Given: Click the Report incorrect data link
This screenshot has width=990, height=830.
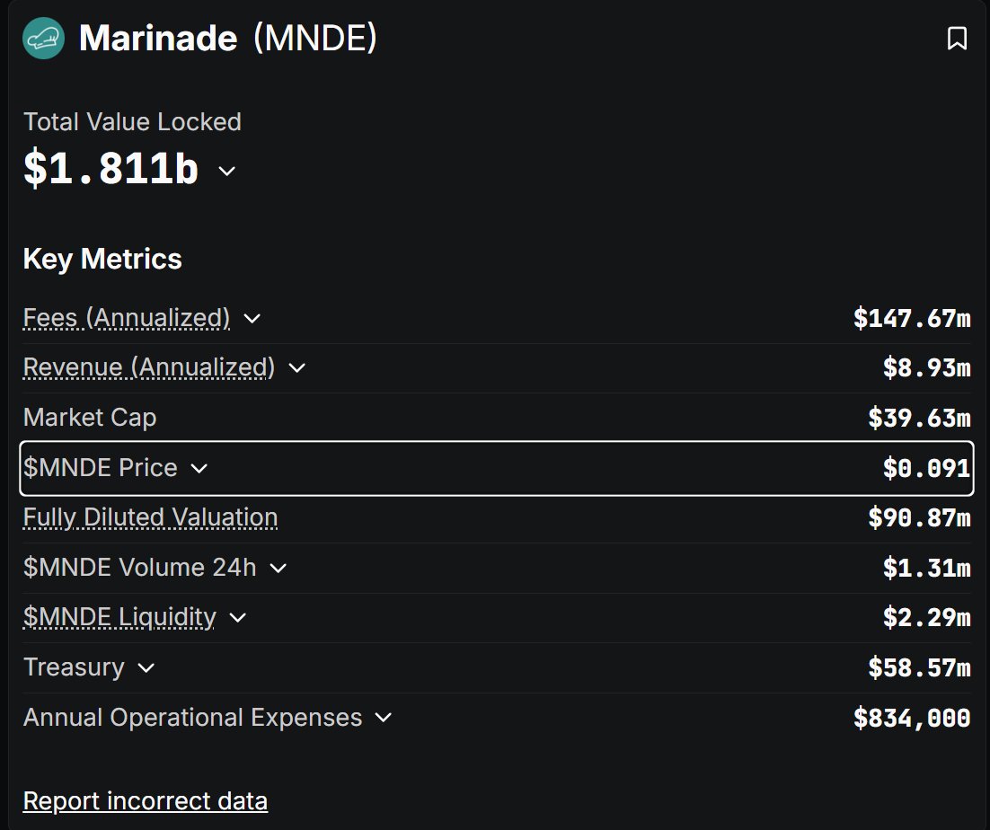Looking at the screenshot, I should (146, 801).
